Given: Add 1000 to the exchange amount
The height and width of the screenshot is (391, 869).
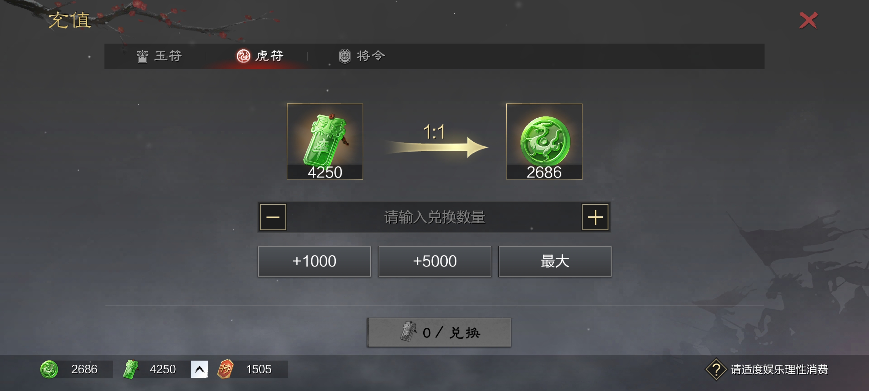Looking at the screenshot, I should 314,261.
